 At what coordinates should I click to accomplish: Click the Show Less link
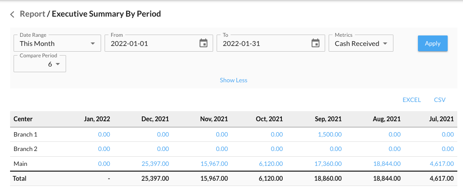(x=233, y=80)
